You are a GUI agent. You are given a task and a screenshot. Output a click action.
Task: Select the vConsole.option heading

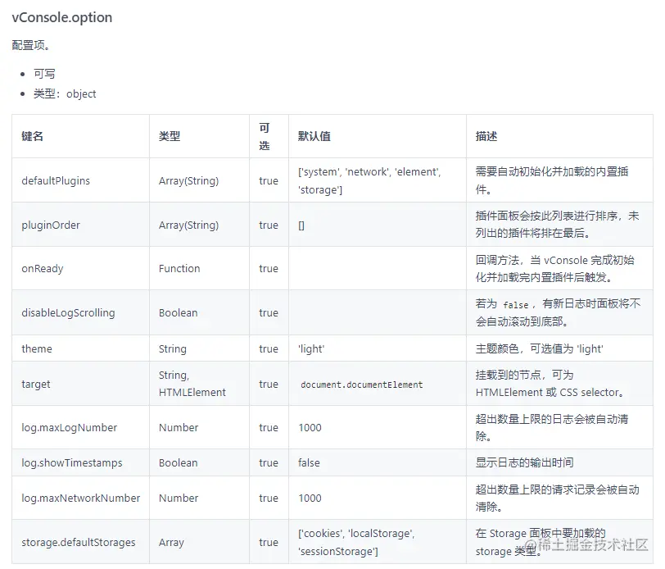point(62,17)
